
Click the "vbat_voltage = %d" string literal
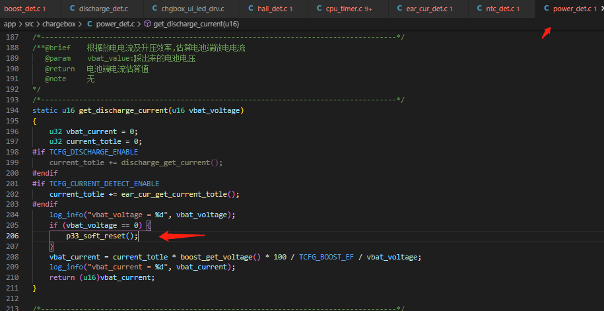point(127,215)
